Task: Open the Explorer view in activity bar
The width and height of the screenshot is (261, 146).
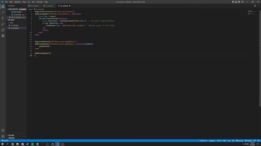Action: pyautogui.click(x=3, y=6)
